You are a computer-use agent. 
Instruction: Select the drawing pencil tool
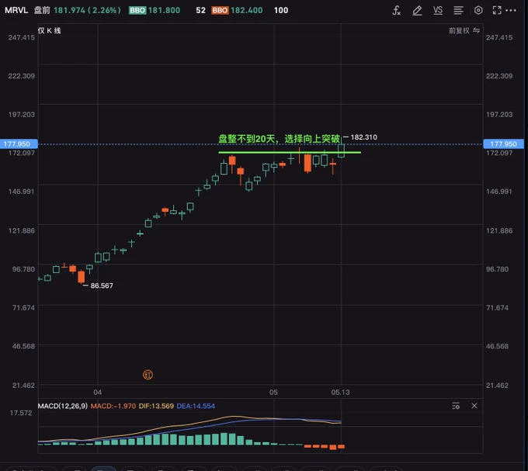417,10
